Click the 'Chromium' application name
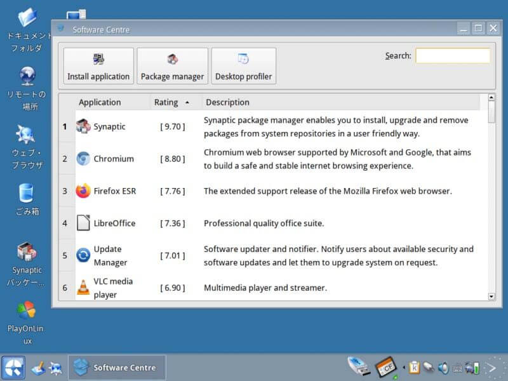 click(x=114, y=159)
